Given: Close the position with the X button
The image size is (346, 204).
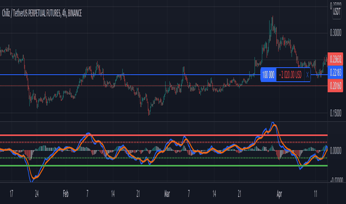Looking at the screenshot, I should [307, 75].
